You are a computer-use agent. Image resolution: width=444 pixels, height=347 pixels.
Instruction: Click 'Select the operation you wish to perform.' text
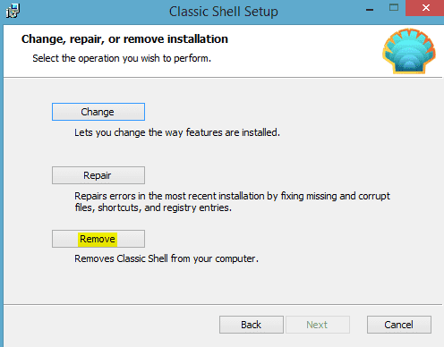coord(122,58)
